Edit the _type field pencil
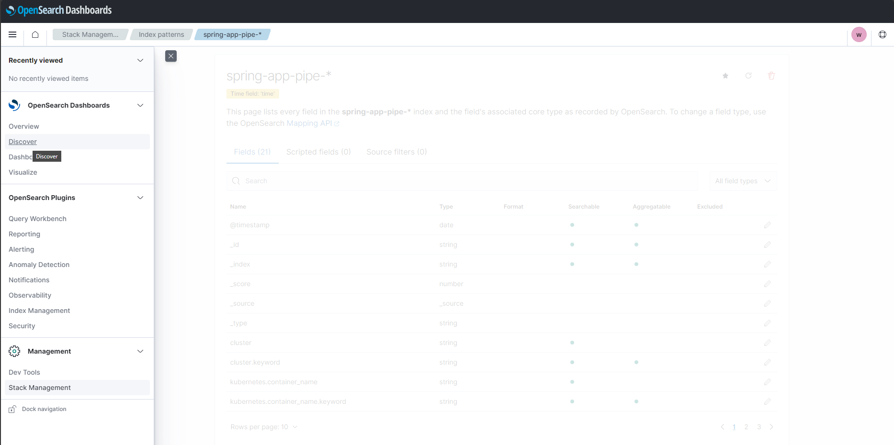The height and width of the screenshot is (445, 894). [x=768, y=323]
